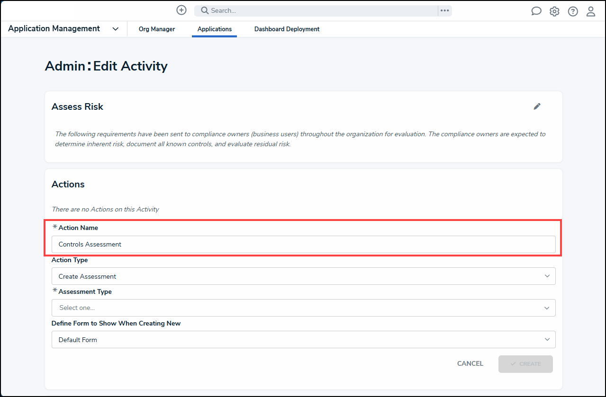The image size is (606, 397).
Task: Open the Assessment Type dropdown
Action: pos(303,308)
